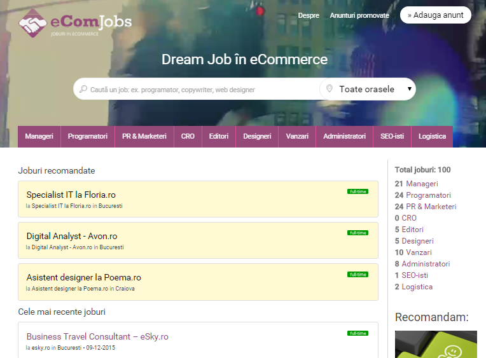Open Business Travel Consultant – eSky.ro job
This screenshot has width=486, height=358.
97,336
